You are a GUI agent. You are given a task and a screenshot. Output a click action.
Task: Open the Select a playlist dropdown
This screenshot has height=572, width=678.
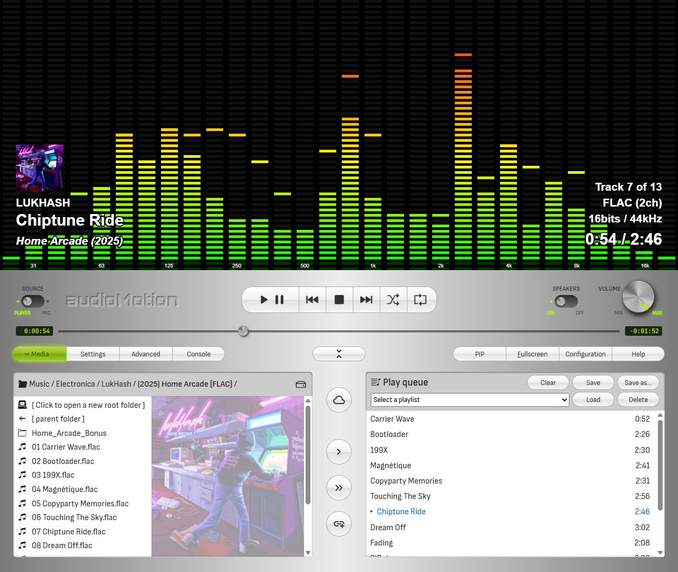coord(469,399)
